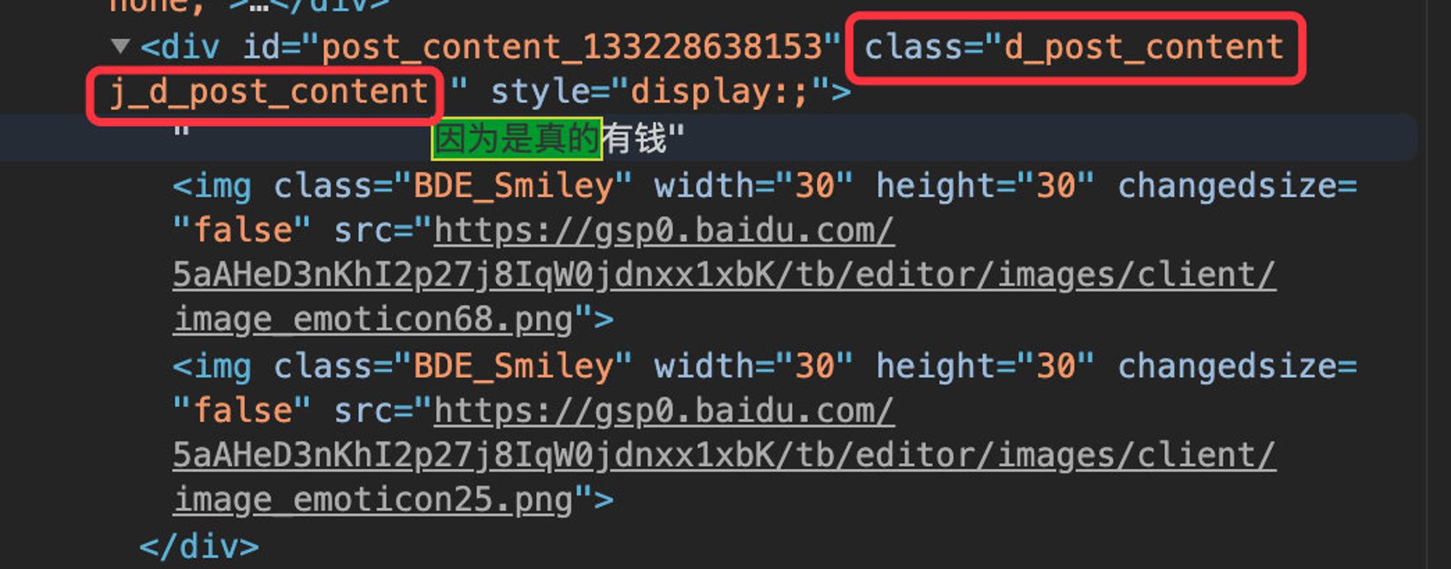Click second img "false" changedsize value
The image size is (1451, 569).
tap(242, 412)
